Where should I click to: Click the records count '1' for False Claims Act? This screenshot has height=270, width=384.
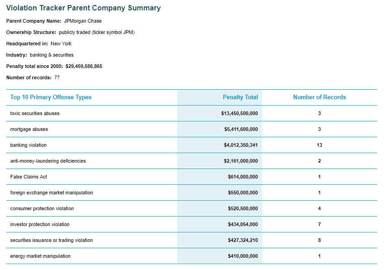point(319,177)
